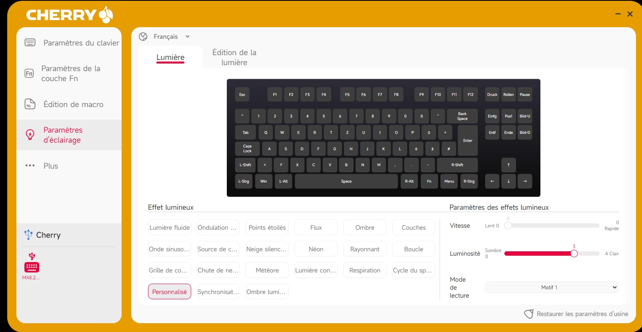Click the Fn layer settings icon

point(29,74)
